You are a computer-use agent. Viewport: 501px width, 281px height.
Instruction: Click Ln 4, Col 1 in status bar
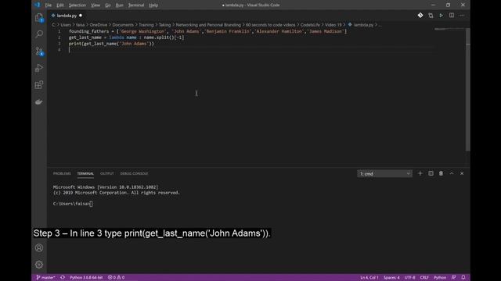point(369,278)
